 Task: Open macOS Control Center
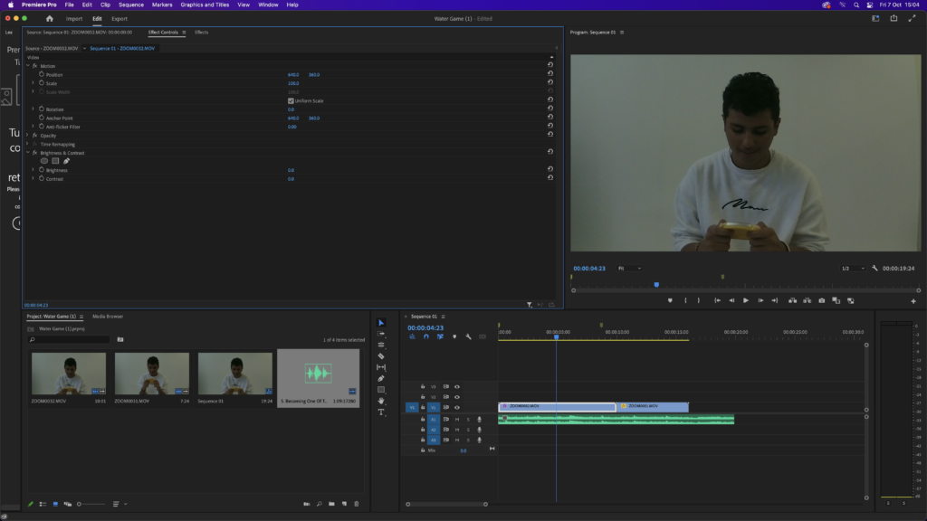click(x=870, y=5)
